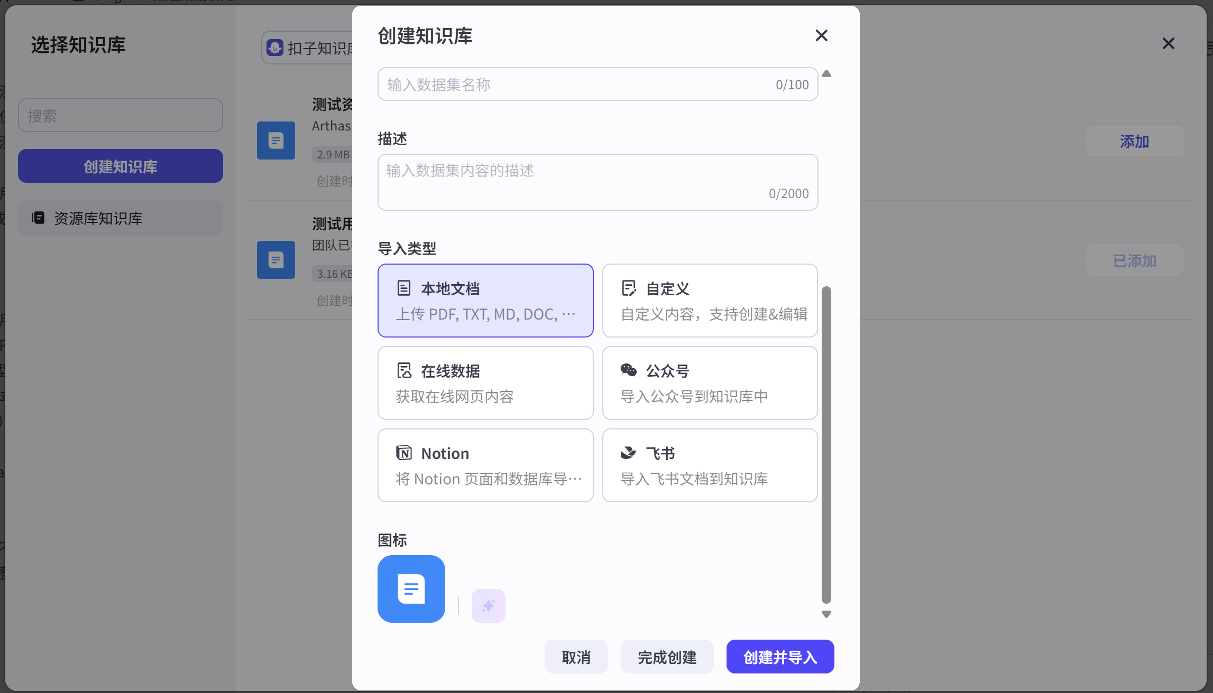Click the sidebar 创建知识库 button
Image resolution: width=1213 pixels, height=693 pixels.
pyautogui.click(x=121, y=166)
